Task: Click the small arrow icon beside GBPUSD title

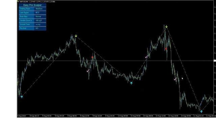Action: tap(18, 1)
